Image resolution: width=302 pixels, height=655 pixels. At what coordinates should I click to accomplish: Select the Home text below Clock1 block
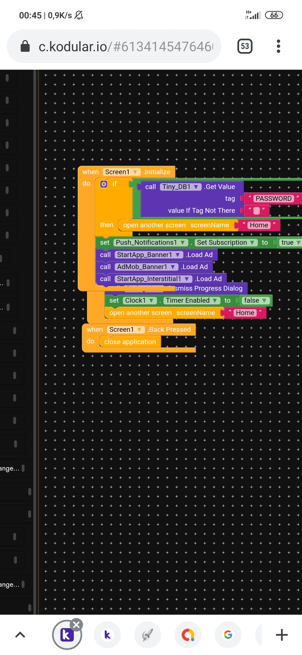(245, 313)
